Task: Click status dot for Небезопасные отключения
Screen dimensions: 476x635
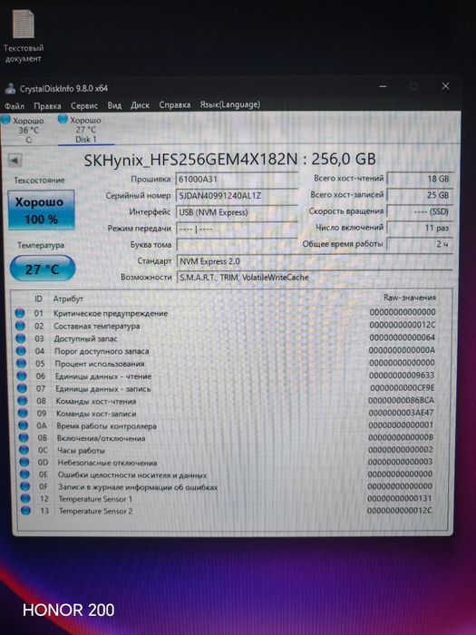Action: [x=24, y=462]
